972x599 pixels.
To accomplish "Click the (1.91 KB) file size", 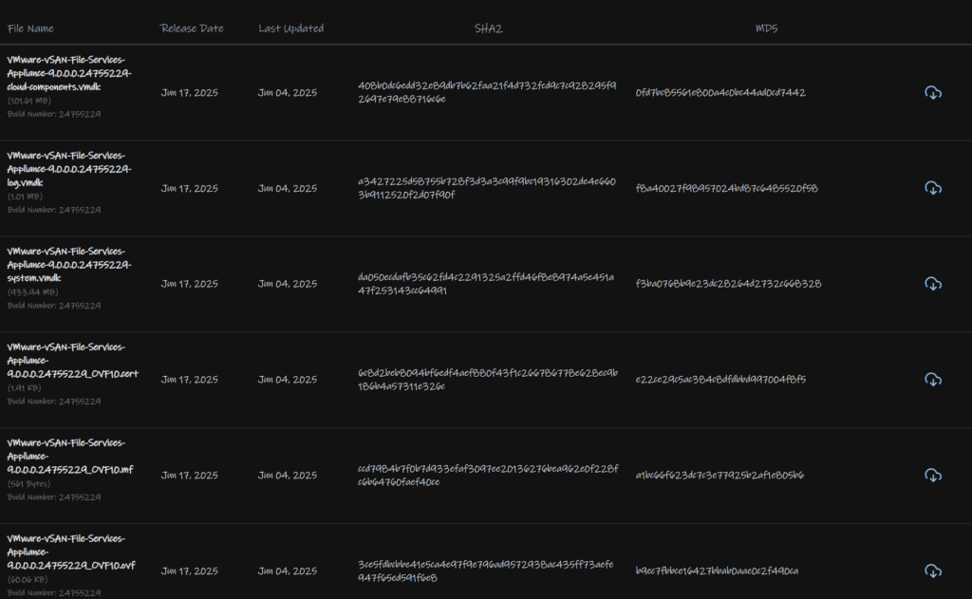I will [24, 388].
